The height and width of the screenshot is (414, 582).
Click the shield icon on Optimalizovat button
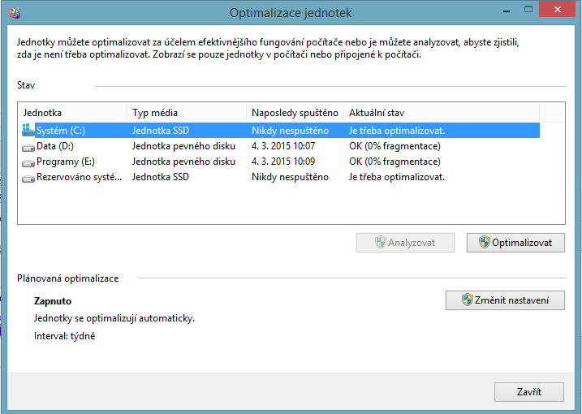click(484, 243)
